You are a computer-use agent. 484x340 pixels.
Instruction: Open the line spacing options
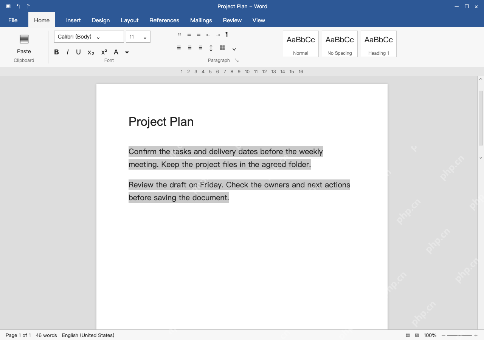point(211,48)
